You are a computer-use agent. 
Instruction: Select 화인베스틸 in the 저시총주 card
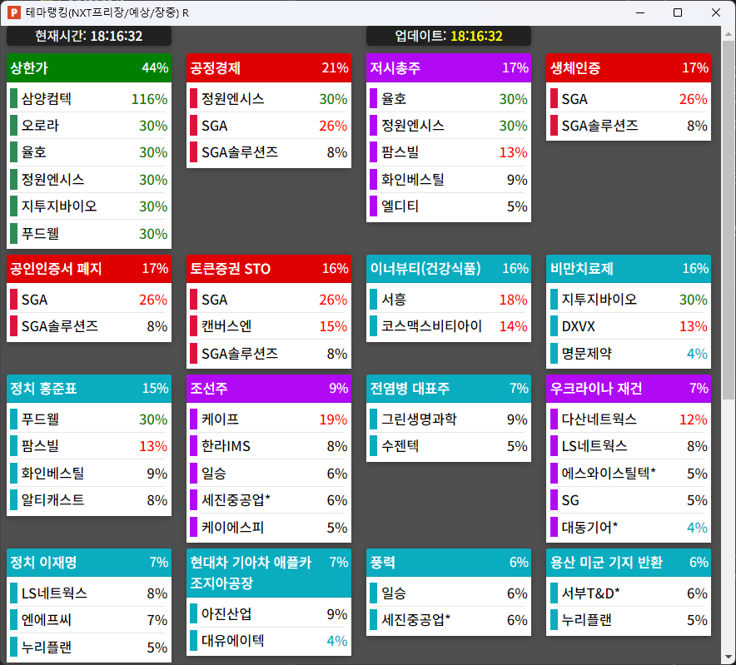tap(449, 180)
